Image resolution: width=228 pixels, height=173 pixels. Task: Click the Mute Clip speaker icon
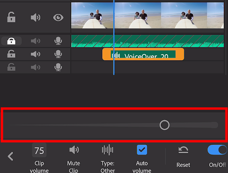coord(74,150)
